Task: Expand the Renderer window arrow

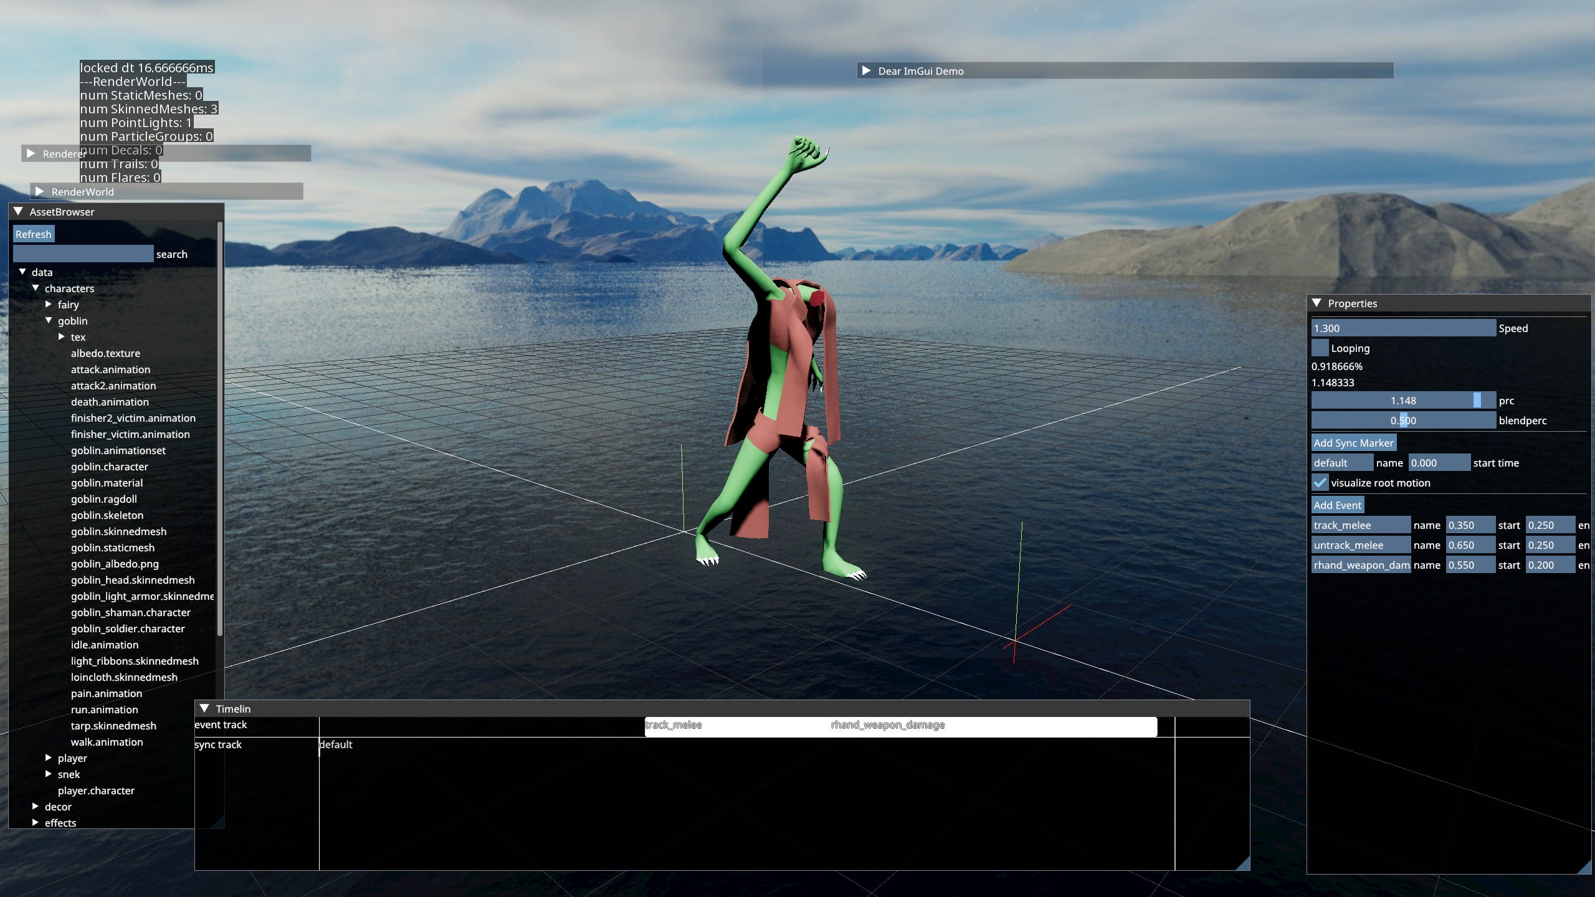Action: point(31,153)
